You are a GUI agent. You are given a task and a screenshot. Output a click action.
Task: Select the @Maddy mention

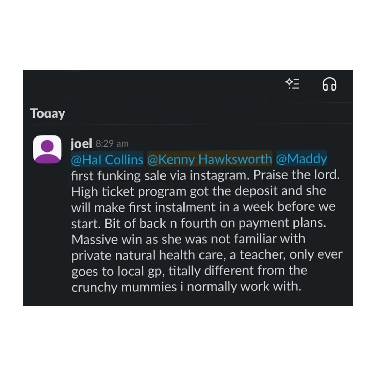pyautogui.click(x=301, y=159)
